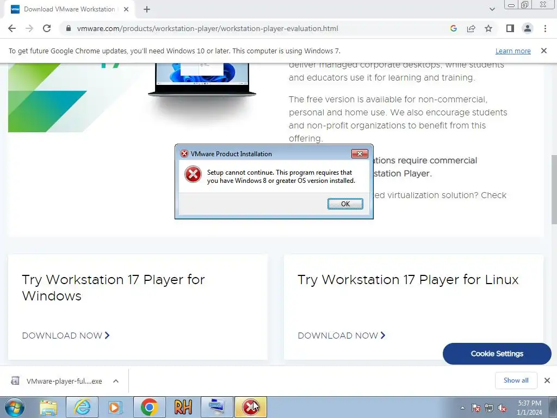The image size is (557, 418).
Task: Click the Learn more link in the update banner
Action: tap(513, 51)
